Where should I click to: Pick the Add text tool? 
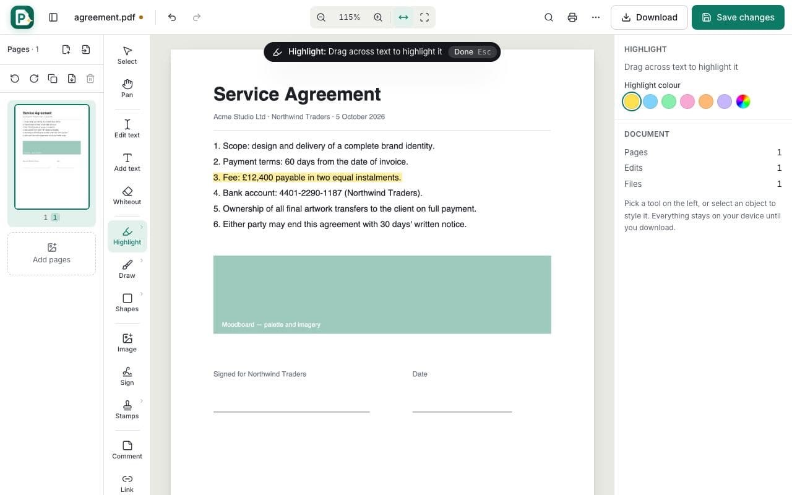[x=127, y=162]
